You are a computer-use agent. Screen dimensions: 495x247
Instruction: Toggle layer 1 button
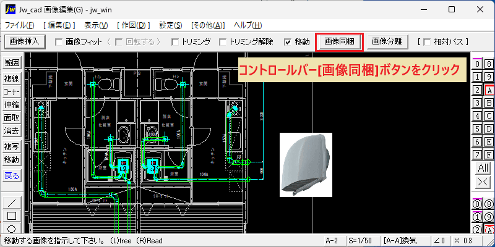478,77
